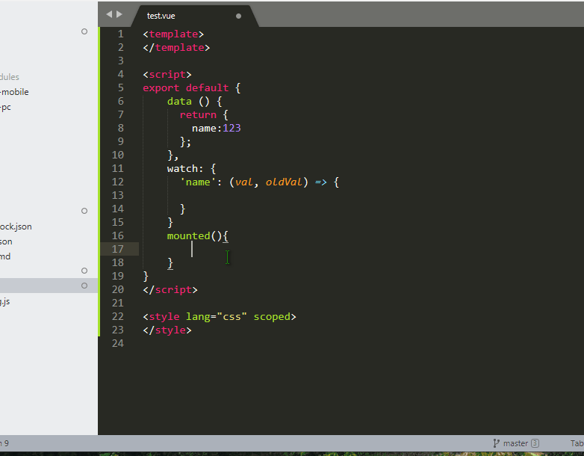Click the arrow operator => on line 12
The height and width of the screenshot is (456, 584).
point(320,182)
